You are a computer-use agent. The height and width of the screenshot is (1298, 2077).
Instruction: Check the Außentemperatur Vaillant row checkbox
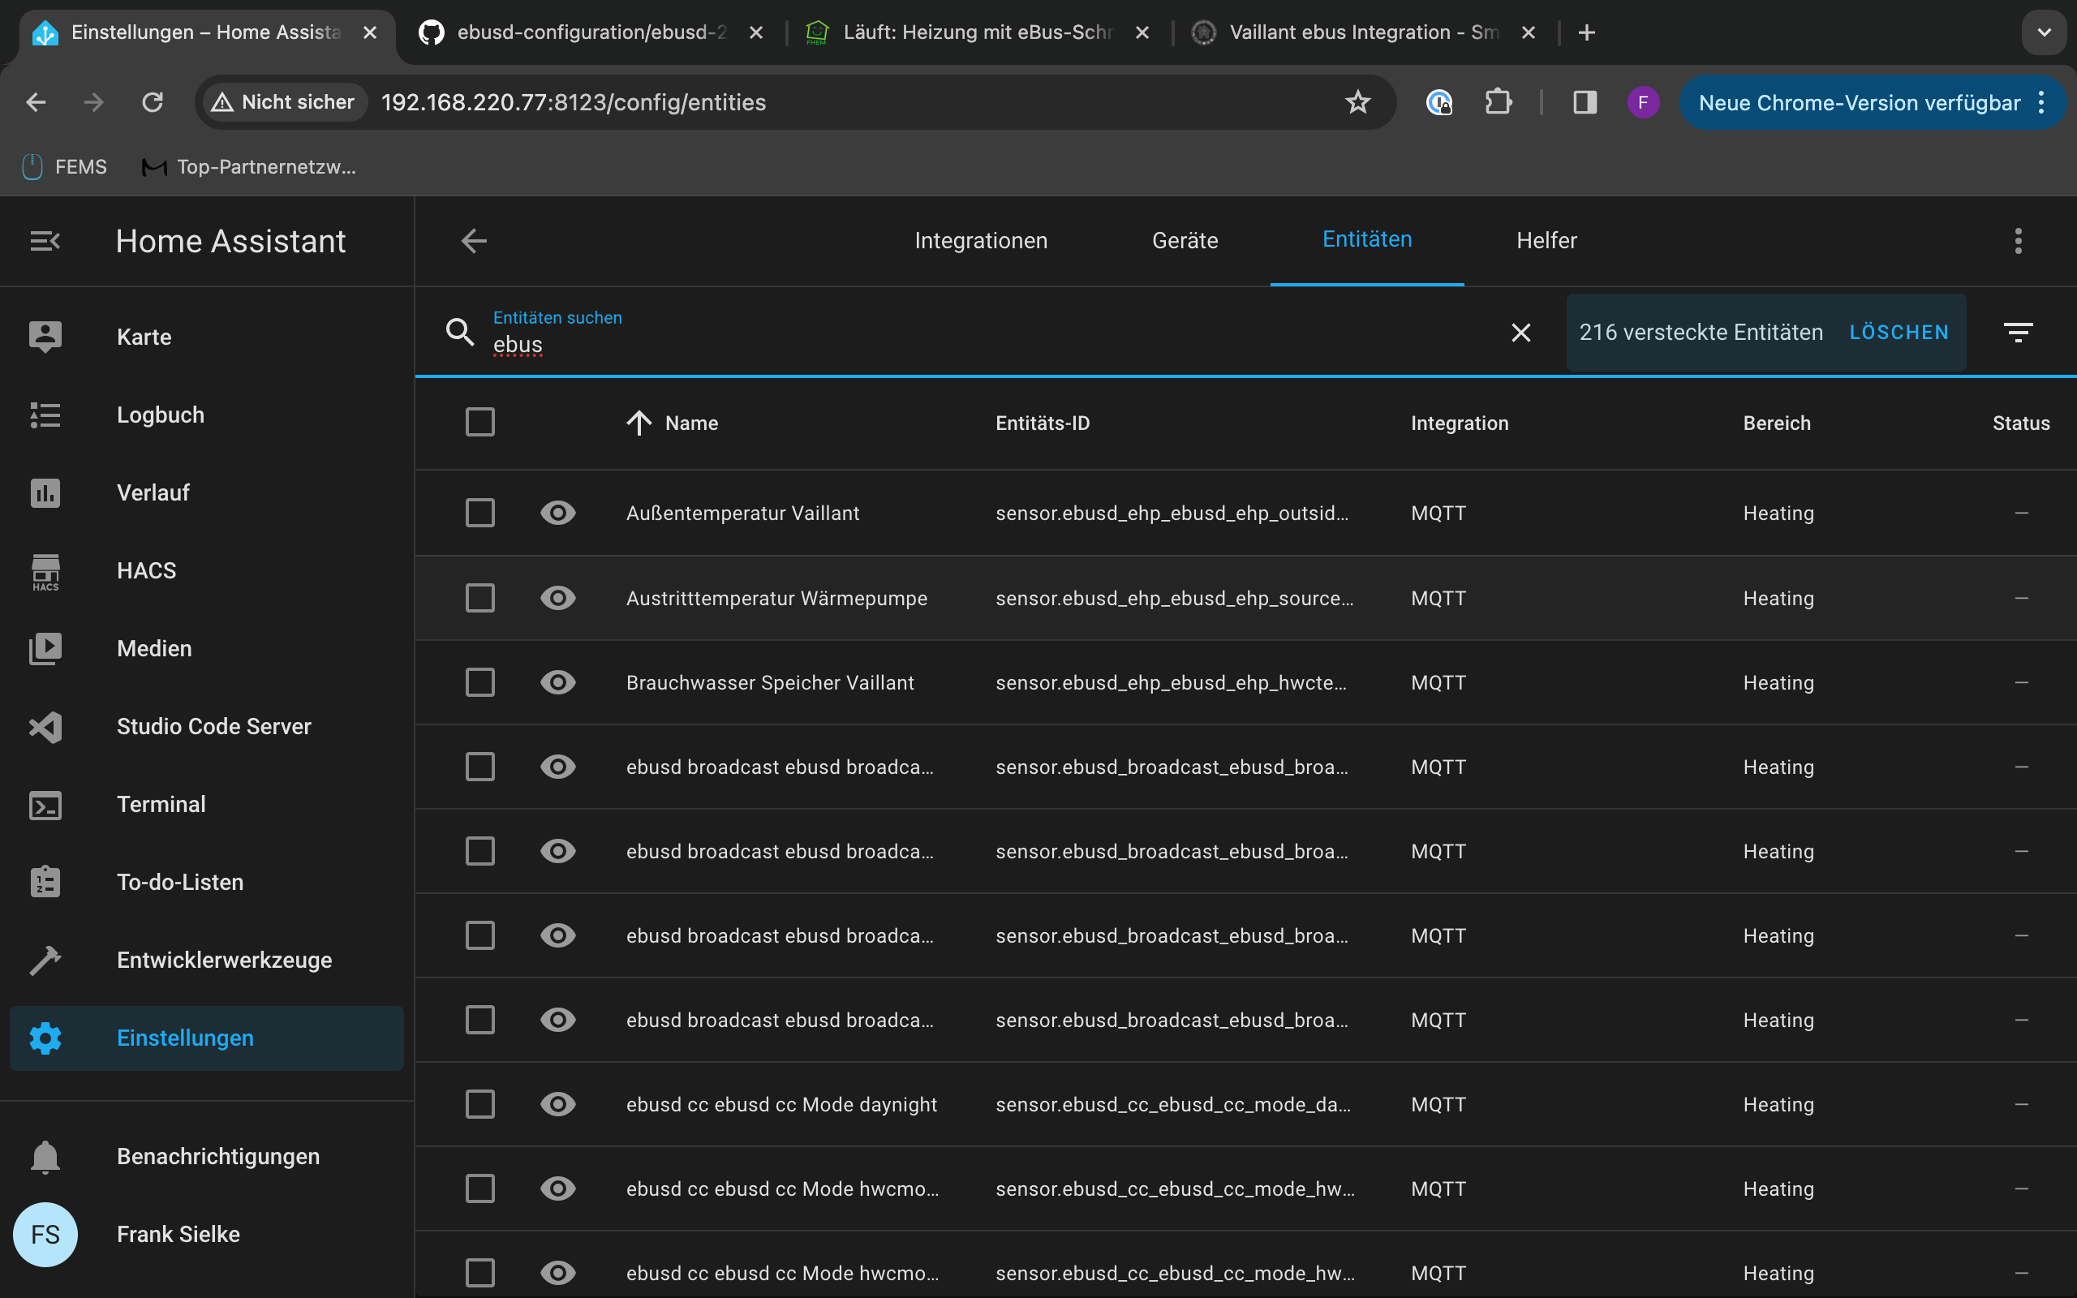coord(479,514)
